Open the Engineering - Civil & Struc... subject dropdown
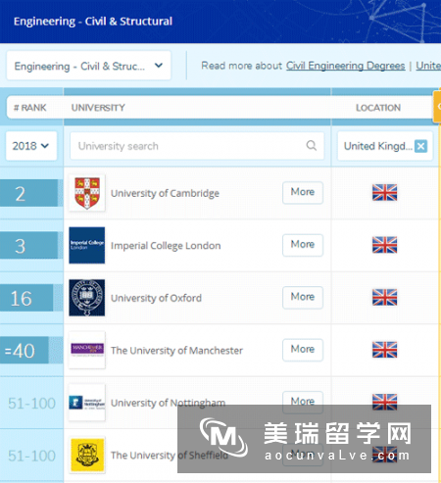The width and height of the screenshot is (441, 483). 88,66
